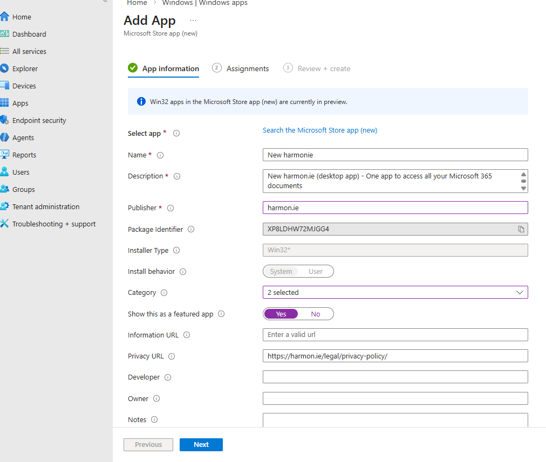
Task: Switch Install behavior to System
Action: pyautogui.click(x=281, y=271)
